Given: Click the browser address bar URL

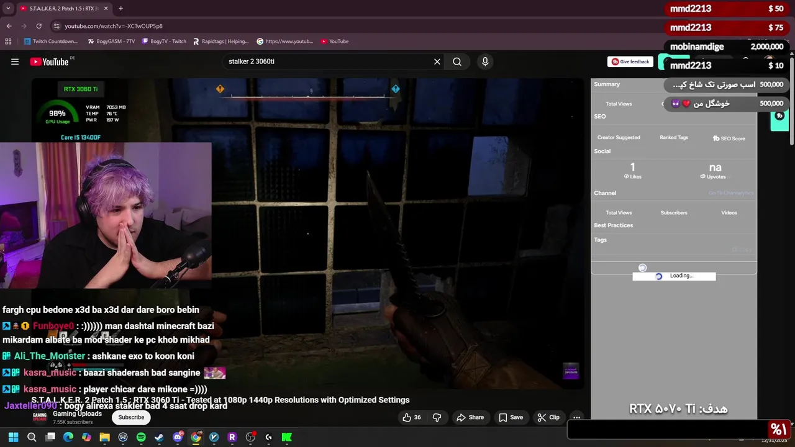Looking at the screenshot, I should coord(114,26).
